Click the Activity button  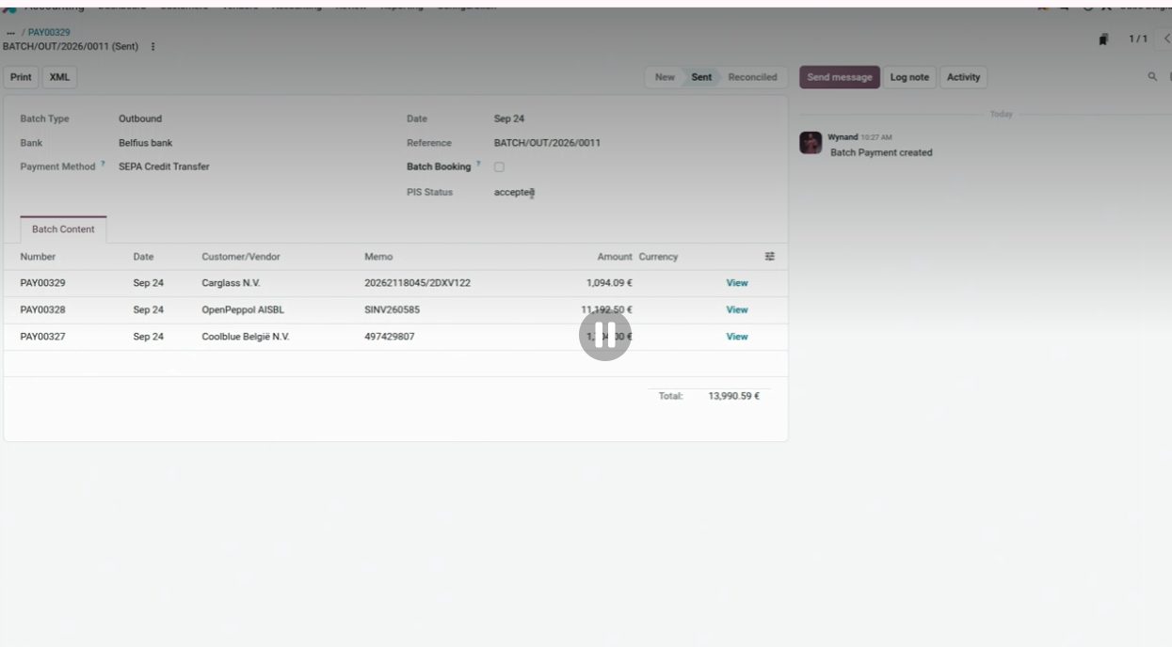963,77
